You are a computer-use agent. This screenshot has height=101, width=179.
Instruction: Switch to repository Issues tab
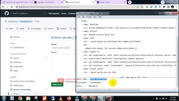pos(20,29)
